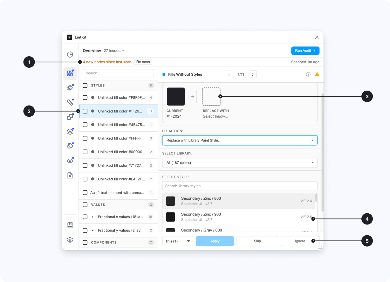Image resolution: width=390 pixels, height=282 pixels.
Task: Select all items under STYLES
Action: pos(85,85)
